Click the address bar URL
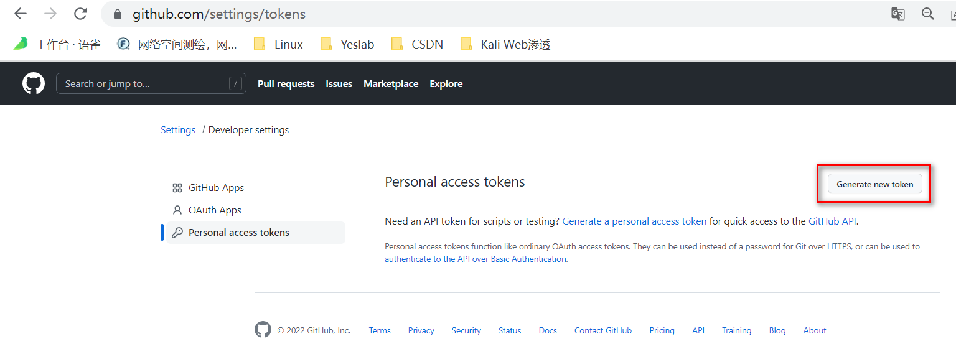 tap(219, 14)
